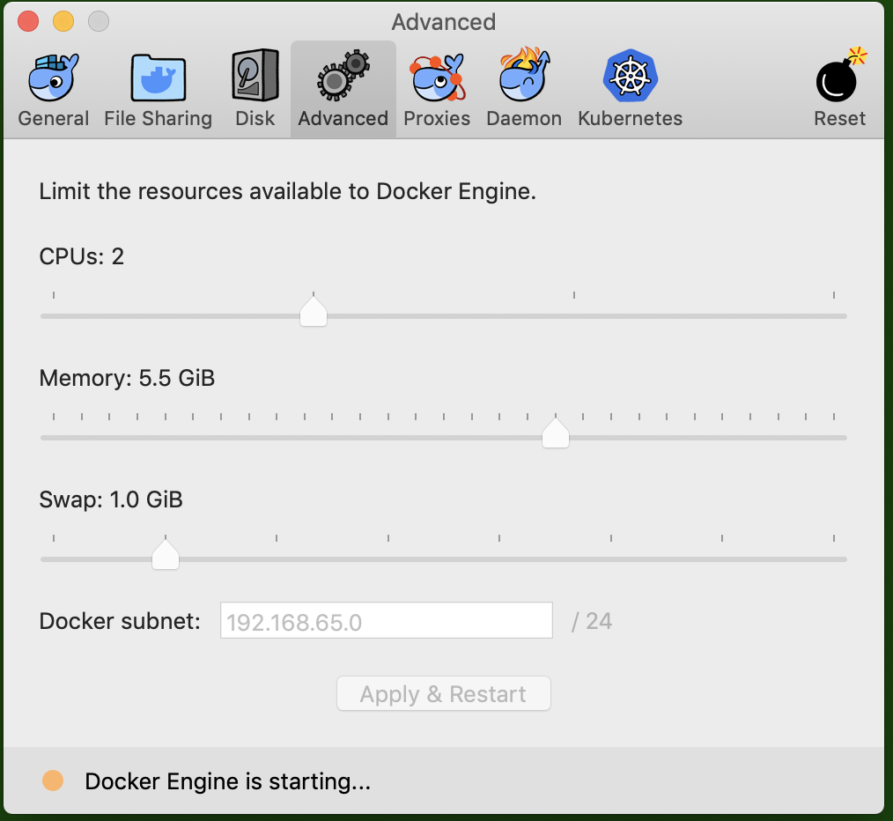Click the 'Docker Engine is starting...' status text
Screen dimensions: 893x821
tap(228, 781)
